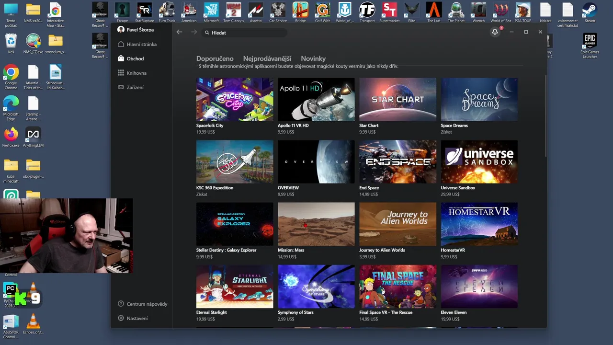Select the ASUSTOR Control desktop icon
613x345 pixels.
click(11, 326)
